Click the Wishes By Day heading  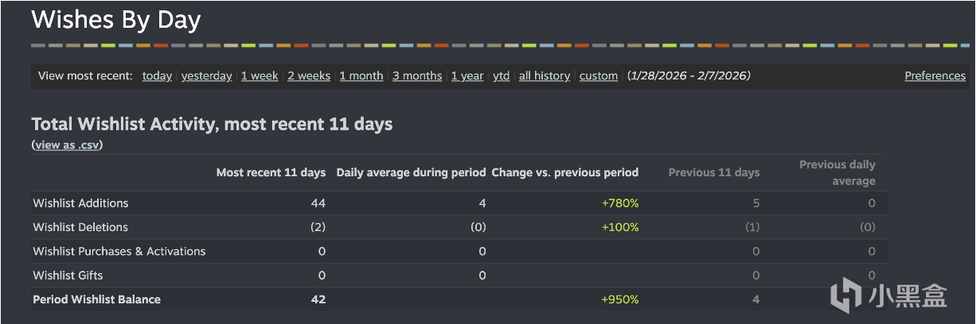pos(116,20)
